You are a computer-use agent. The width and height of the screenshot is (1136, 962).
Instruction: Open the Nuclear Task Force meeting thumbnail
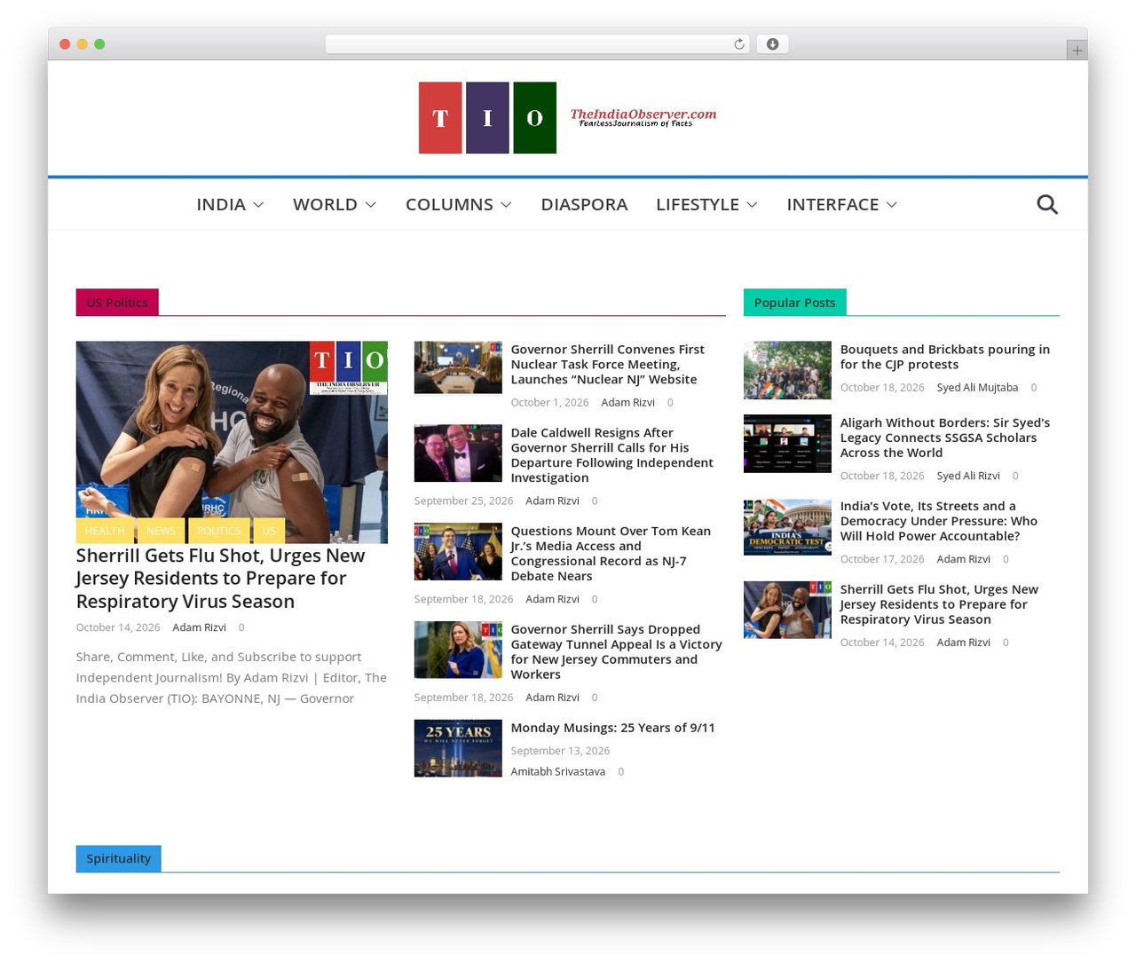[458, 367]
